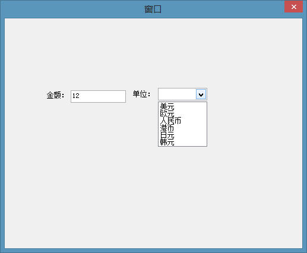The image size is (307, 253).
Task: Click the red X icon in the title bar
Action: (294, 7)
